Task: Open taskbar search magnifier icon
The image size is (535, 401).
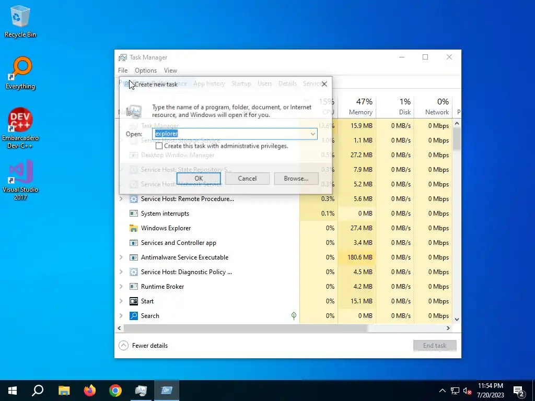Action: pos(38,391)
